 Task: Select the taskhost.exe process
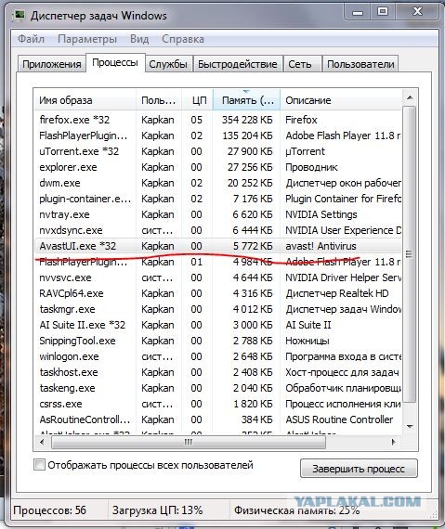coord(217,372)
